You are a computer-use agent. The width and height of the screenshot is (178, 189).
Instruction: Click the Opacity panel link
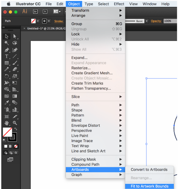tap(156, 21)
